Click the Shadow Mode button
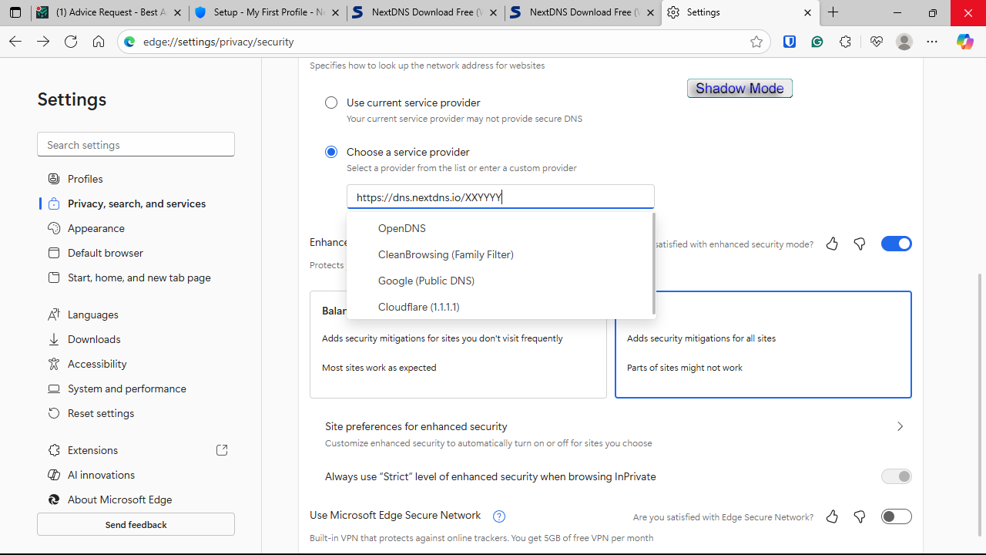This screenshot has height=555, width=986. pos(739,89)
